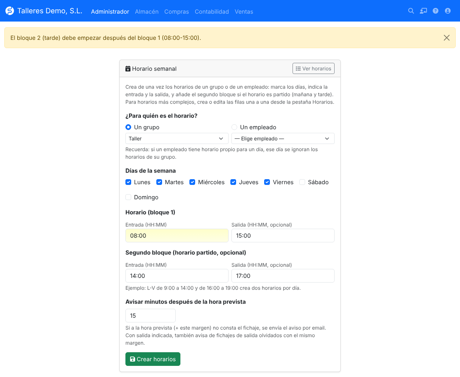460x377 pixels.
Task: Open the Compras menu
Action: coord(176,11)
